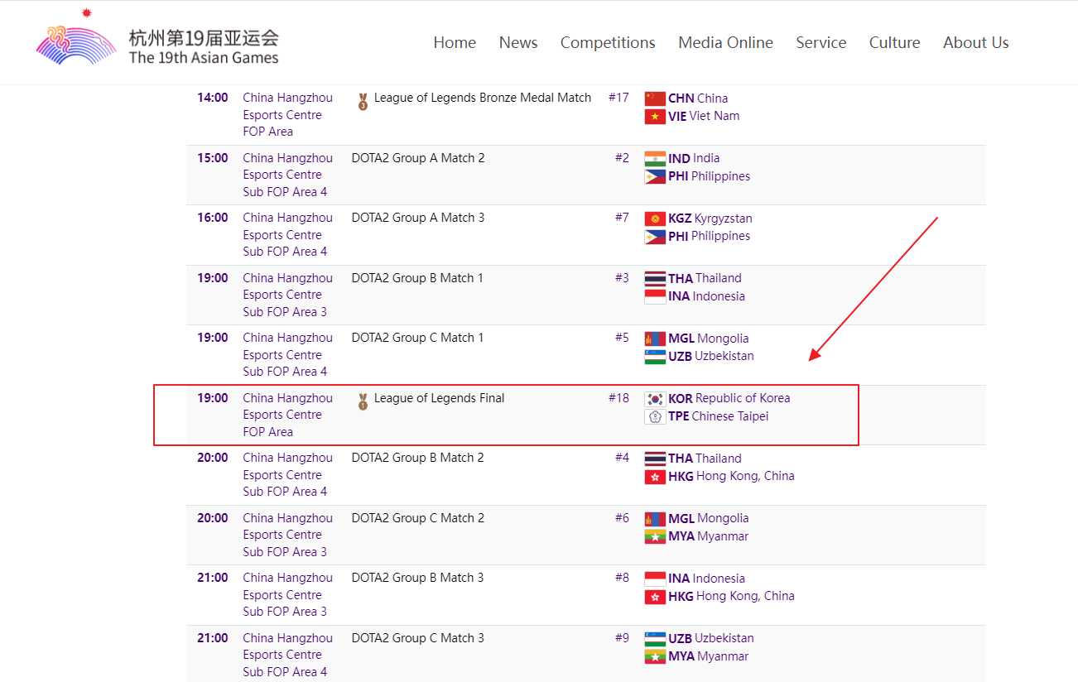Open the Service menu item
The image size is (1078, 682).
coord(821,42)
